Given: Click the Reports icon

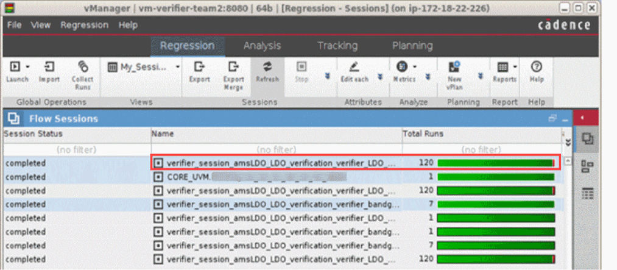Looking at the screenshot, I should [x=503, y=67].
